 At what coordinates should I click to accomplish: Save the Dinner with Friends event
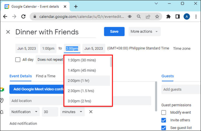tap(114, 31)
